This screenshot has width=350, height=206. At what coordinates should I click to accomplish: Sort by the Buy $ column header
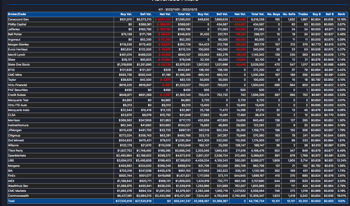pos(317,14)
